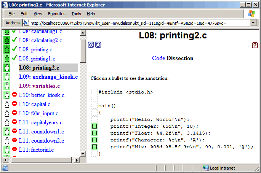
Task: Open the Favorites menu
Action: (x=57, y=14)
